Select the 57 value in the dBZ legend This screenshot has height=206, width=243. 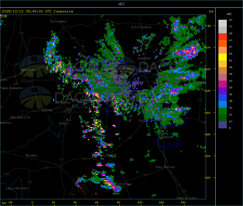[231, 47]
